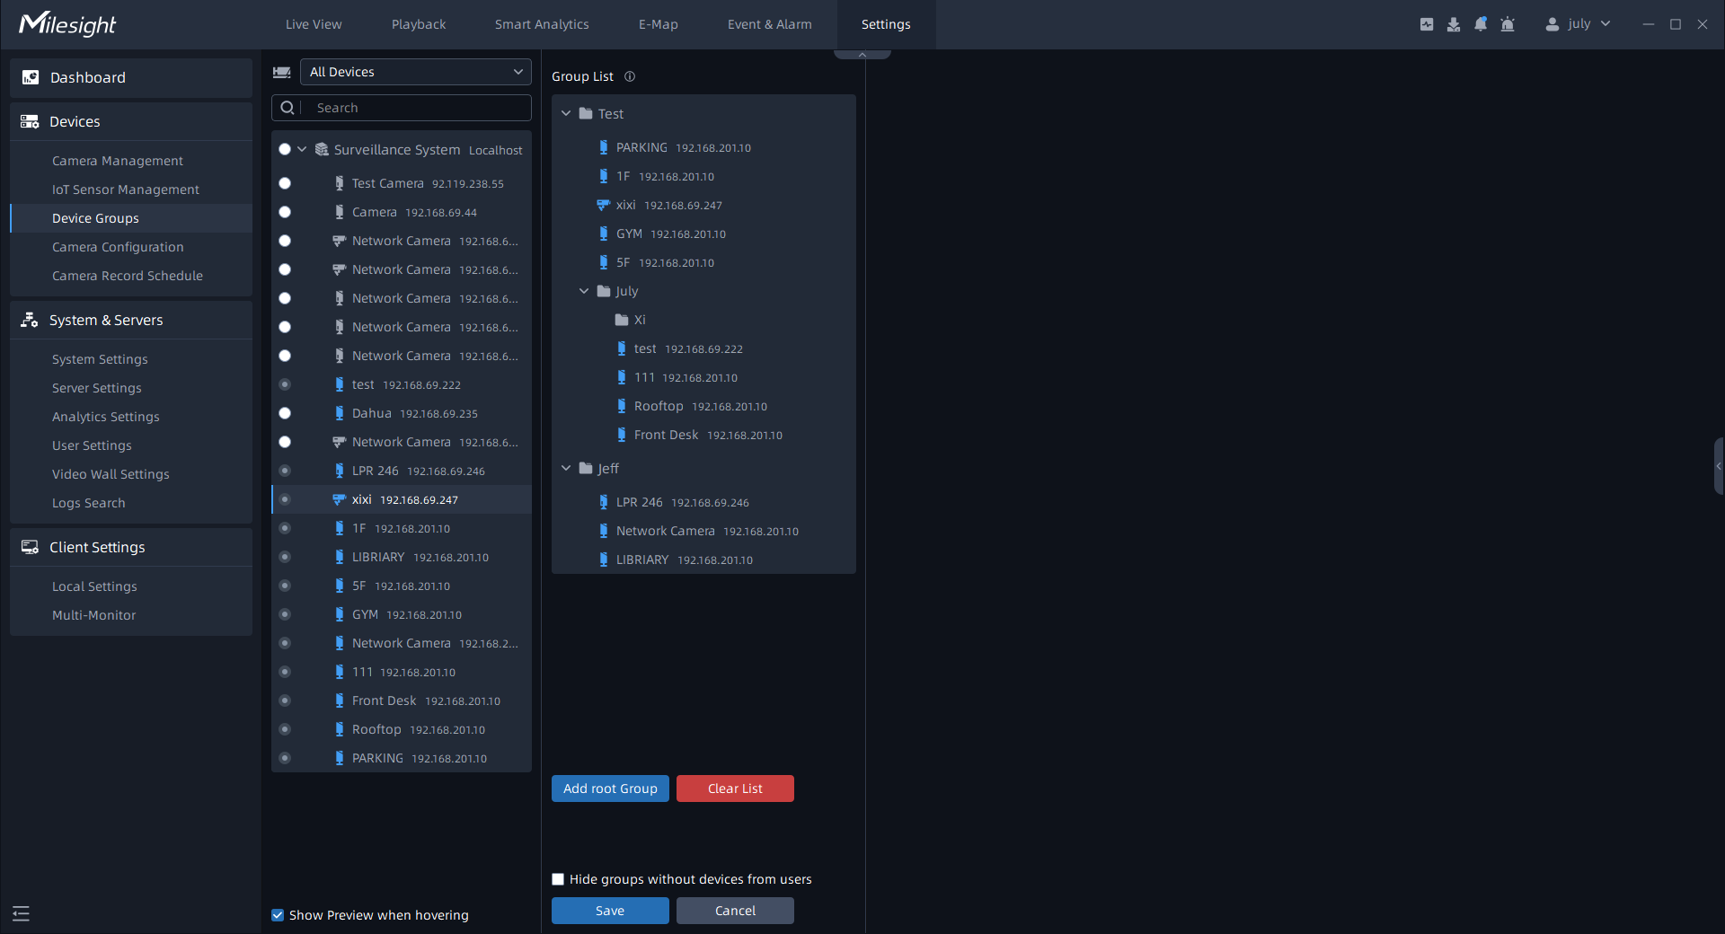
Task: Click the Surveillance System server icon
Action: coord(322,149)
